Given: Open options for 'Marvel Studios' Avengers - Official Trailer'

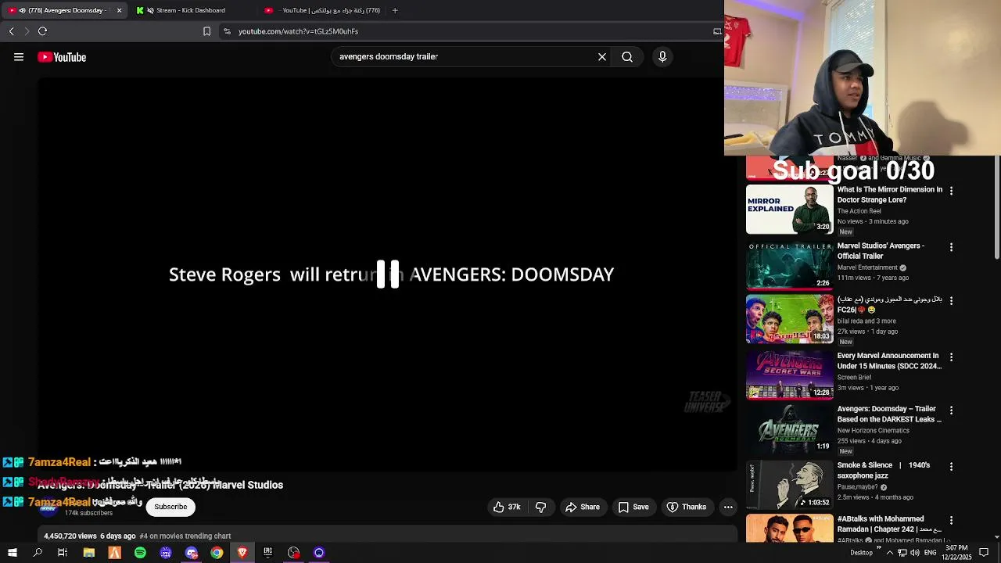Looking at the screenshot, I should pos(951,247).
